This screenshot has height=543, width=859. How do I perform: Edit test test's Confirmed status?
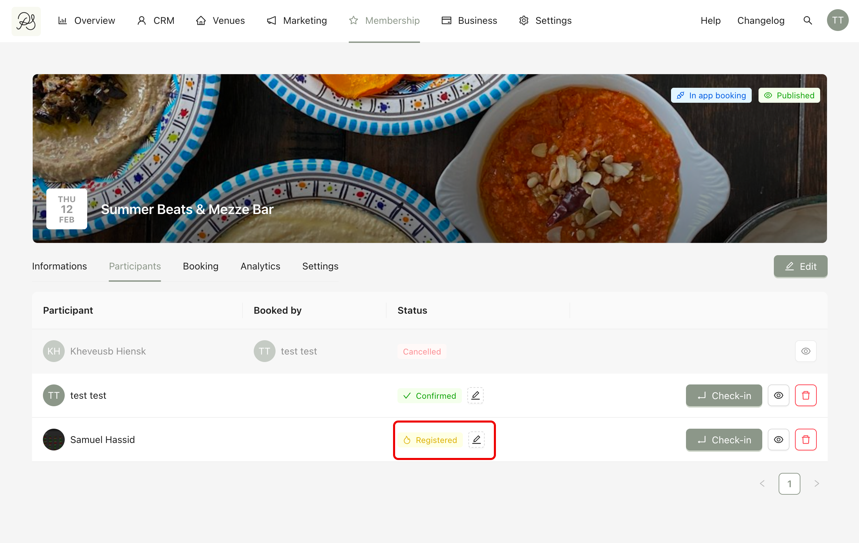click(475, 395)
